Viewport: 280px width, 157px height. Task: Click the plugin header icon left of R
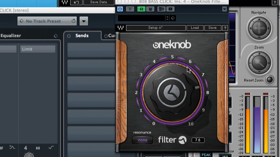pyautogui.click(x=130, y=9)
